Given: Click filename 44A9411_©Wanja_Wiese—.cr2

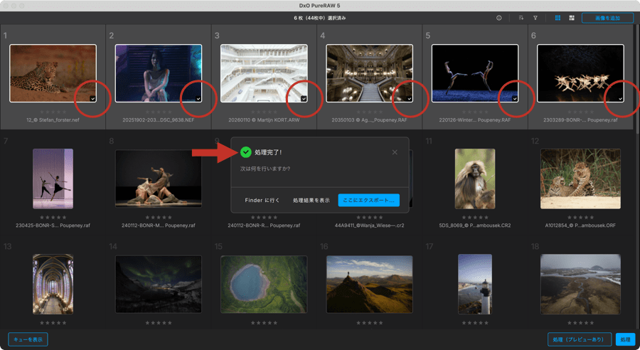Looking at the screenshot, I should point(369,225).
